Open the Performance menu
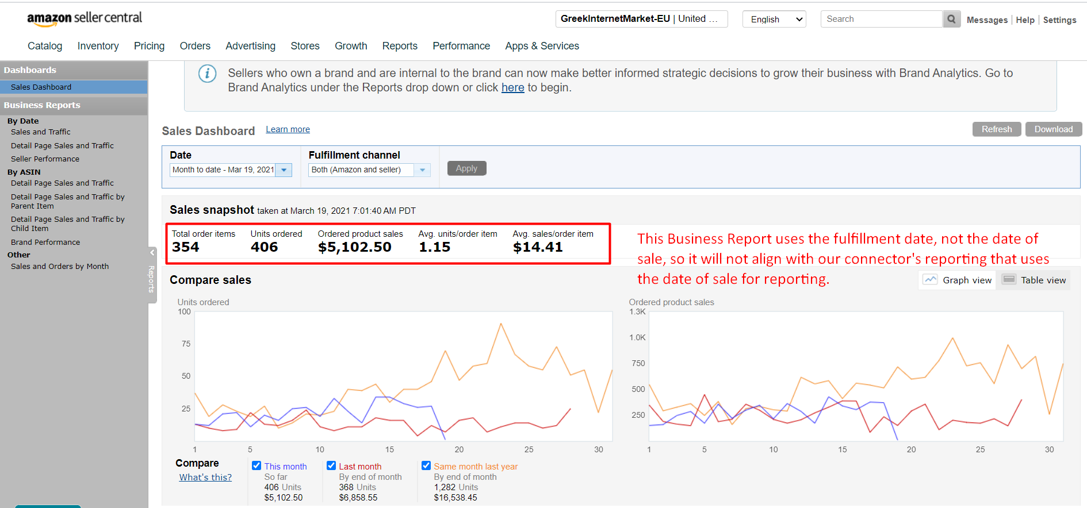1087x508 pixels. [461, 46]
